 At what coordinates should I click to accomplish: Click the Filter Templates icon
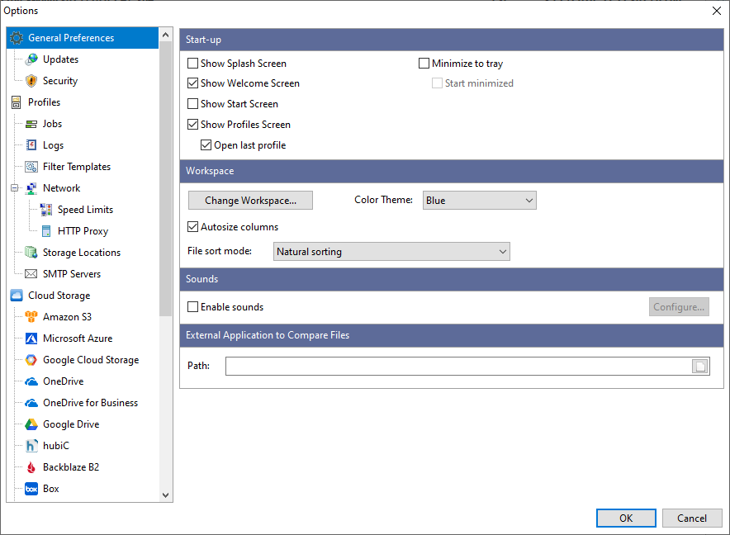[x=31, y=167]
